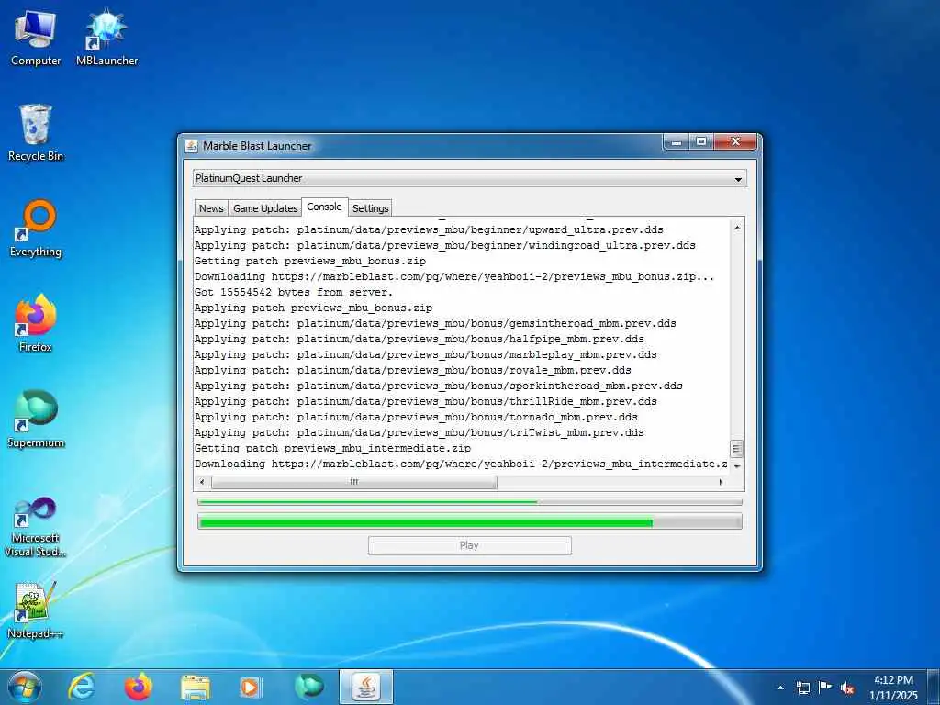The image size is (940, 705).
Task: Click the Show Desktop strip
Action: pyautogui.click(x=934, y=688)
